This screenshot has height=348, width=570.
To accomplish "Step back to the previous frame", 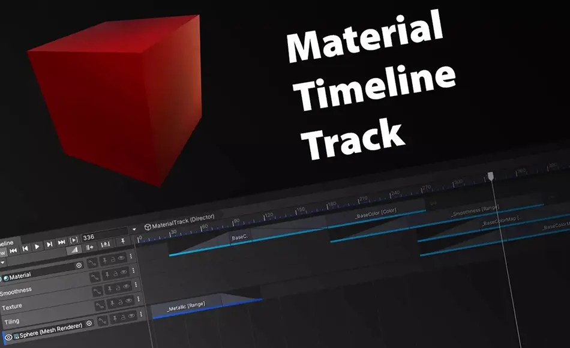I will pyautogui.click(x=25, y=248).
